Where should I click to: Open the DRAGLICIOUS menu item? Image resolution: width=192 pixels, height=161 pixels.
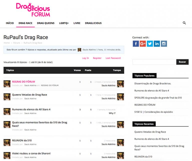point(93,23)
